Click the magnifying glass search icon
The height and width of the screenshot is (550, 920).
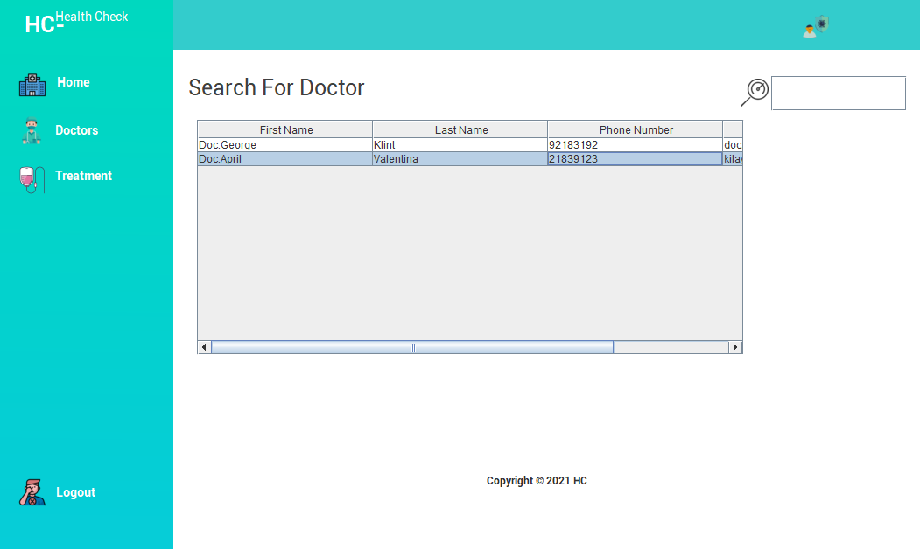tap(755, 93)
